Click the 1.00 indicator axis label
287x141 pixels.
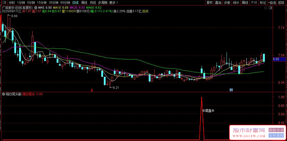[281, 97]
